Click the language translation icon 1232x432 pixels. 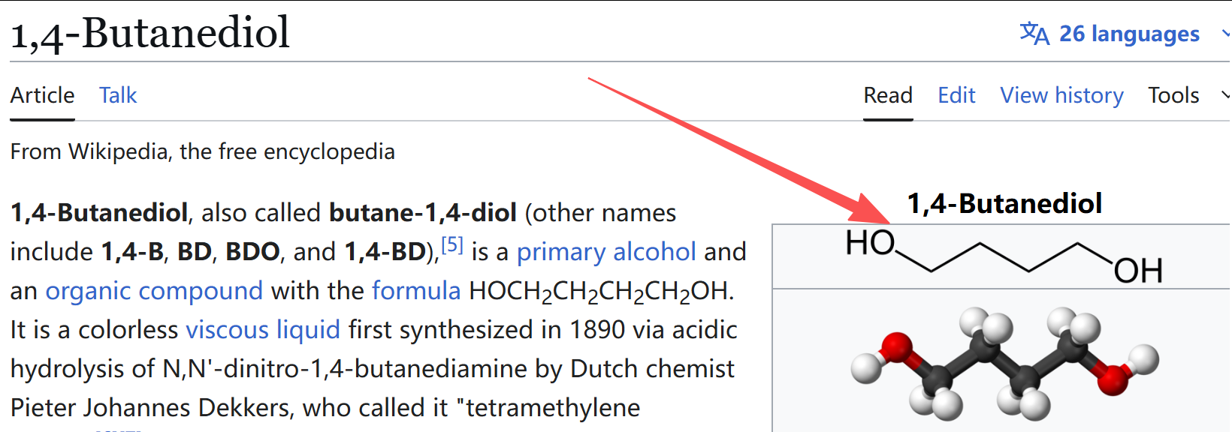point(1034,34)
